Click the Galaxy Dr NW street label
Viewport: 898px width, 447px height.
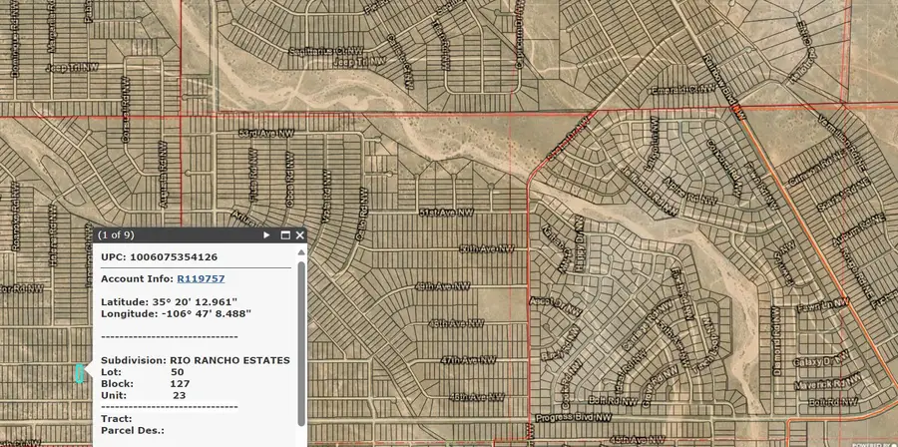click(x=821, y=360)
